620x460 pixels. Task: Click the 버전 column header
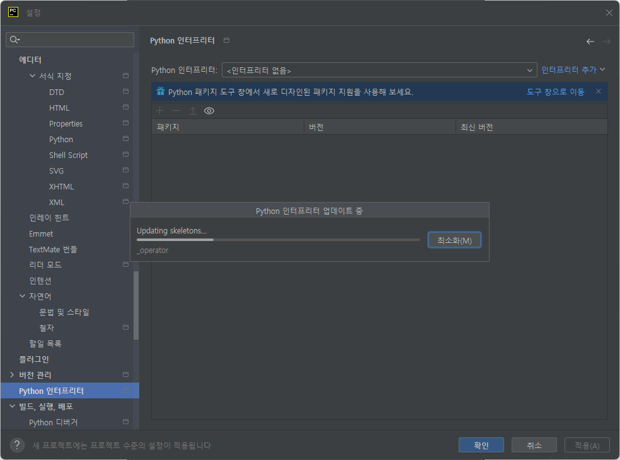point(379,126)
